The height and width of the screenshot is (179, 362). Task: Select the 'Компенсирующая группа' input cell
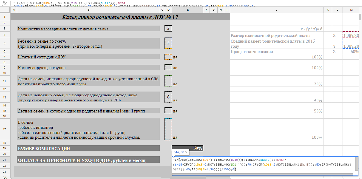(x=168, y=67)
